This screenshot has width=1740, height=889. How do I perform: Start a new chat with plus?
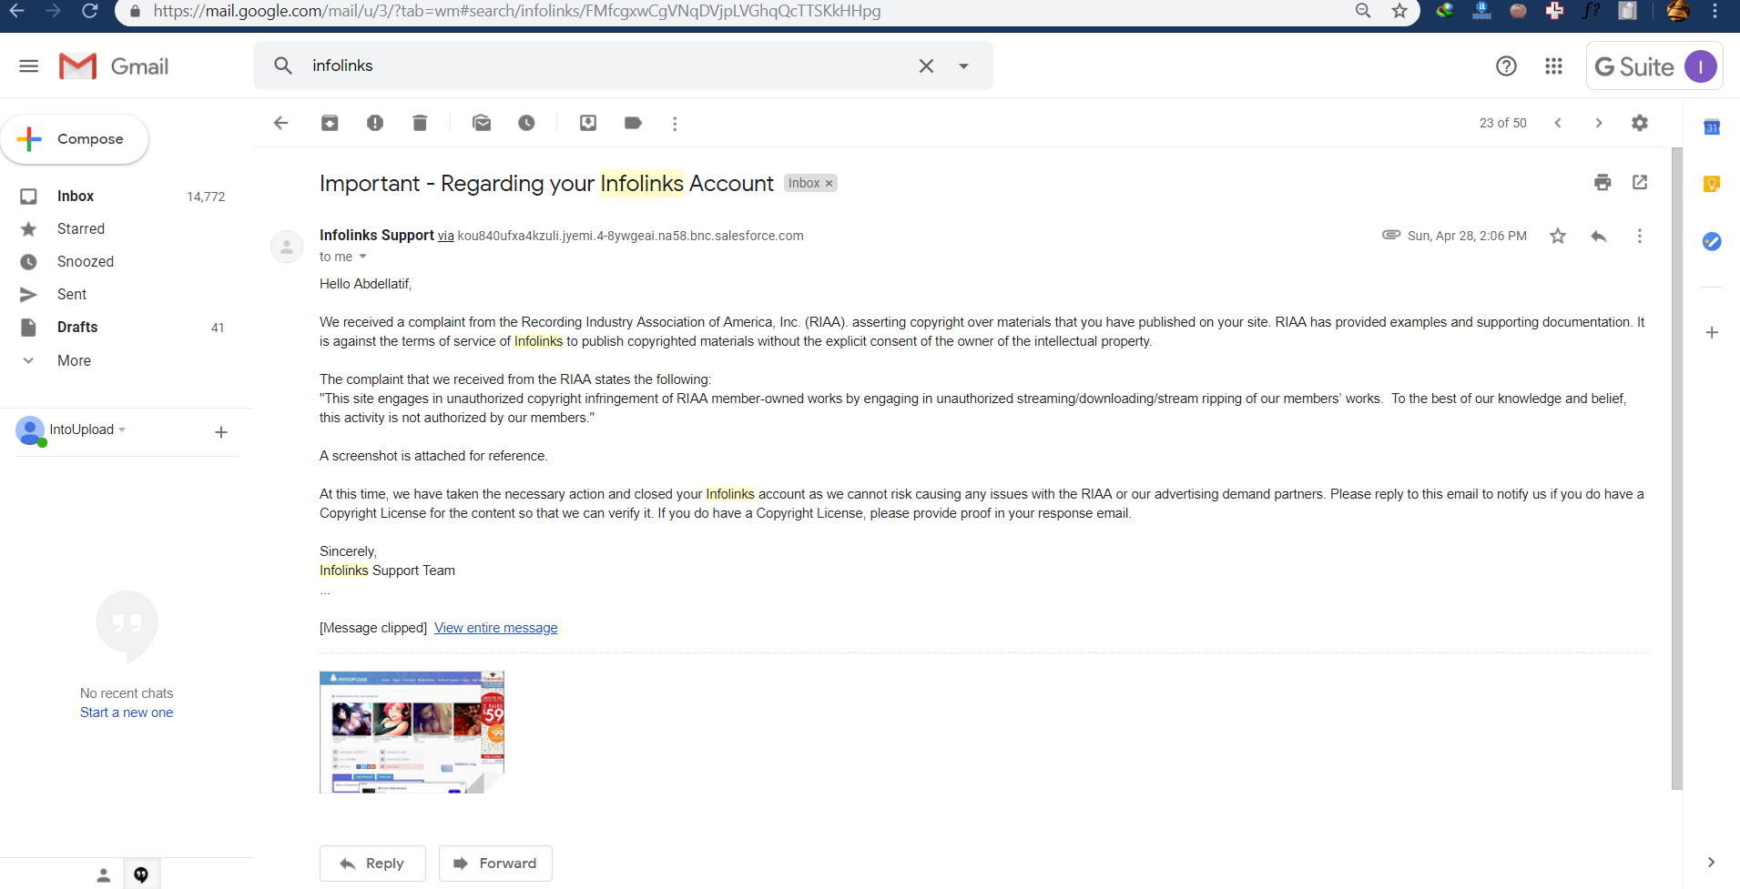(220, 432)
